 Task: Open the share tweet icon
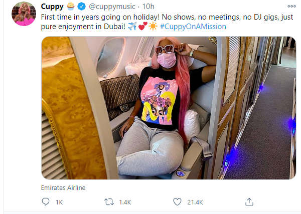pos(249,202)
